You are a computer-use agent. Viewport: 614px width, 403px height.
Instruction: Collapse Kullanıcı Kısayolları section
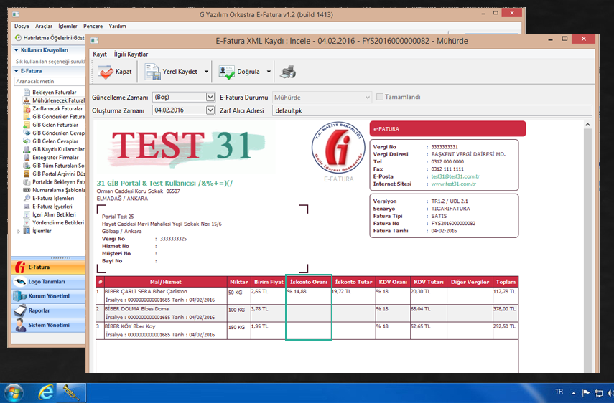(17, 50)
